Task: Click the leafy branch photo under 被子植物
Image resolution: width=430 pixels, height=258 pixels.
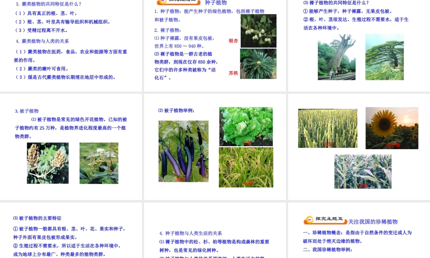Action: point(99,163)
